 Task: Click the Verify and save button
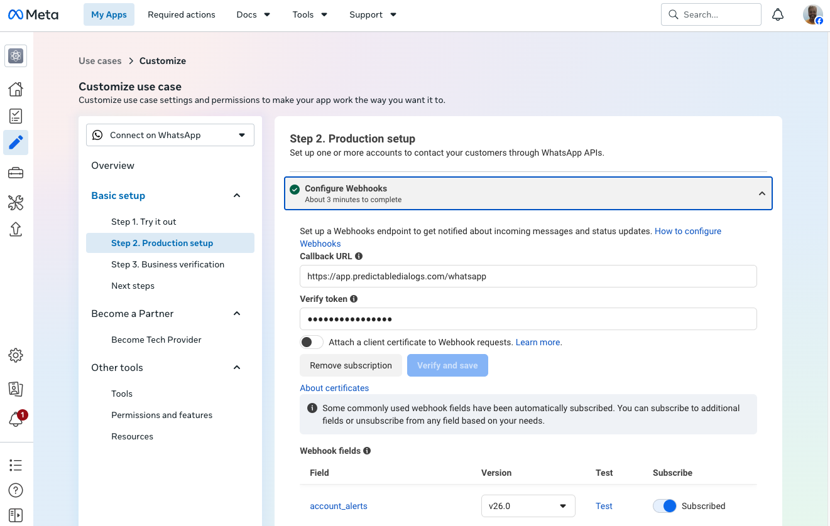point(447,365)
